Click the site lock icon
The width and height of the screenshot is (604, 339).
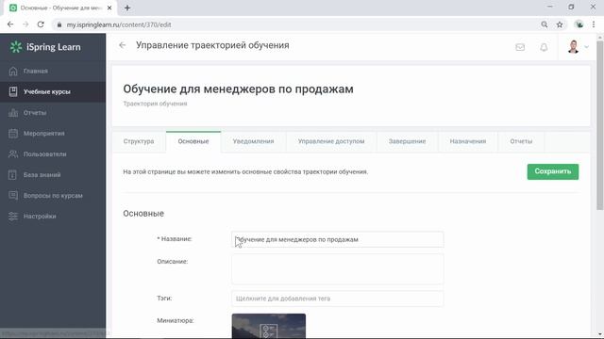click(x=59, y=24)
